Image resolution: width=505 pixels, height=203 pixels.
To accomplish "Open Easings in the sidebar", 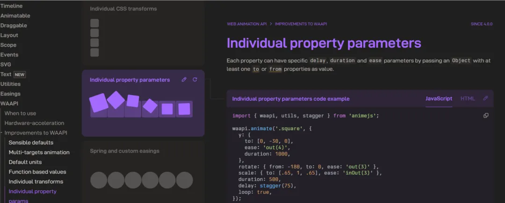I will coord(10,94).
